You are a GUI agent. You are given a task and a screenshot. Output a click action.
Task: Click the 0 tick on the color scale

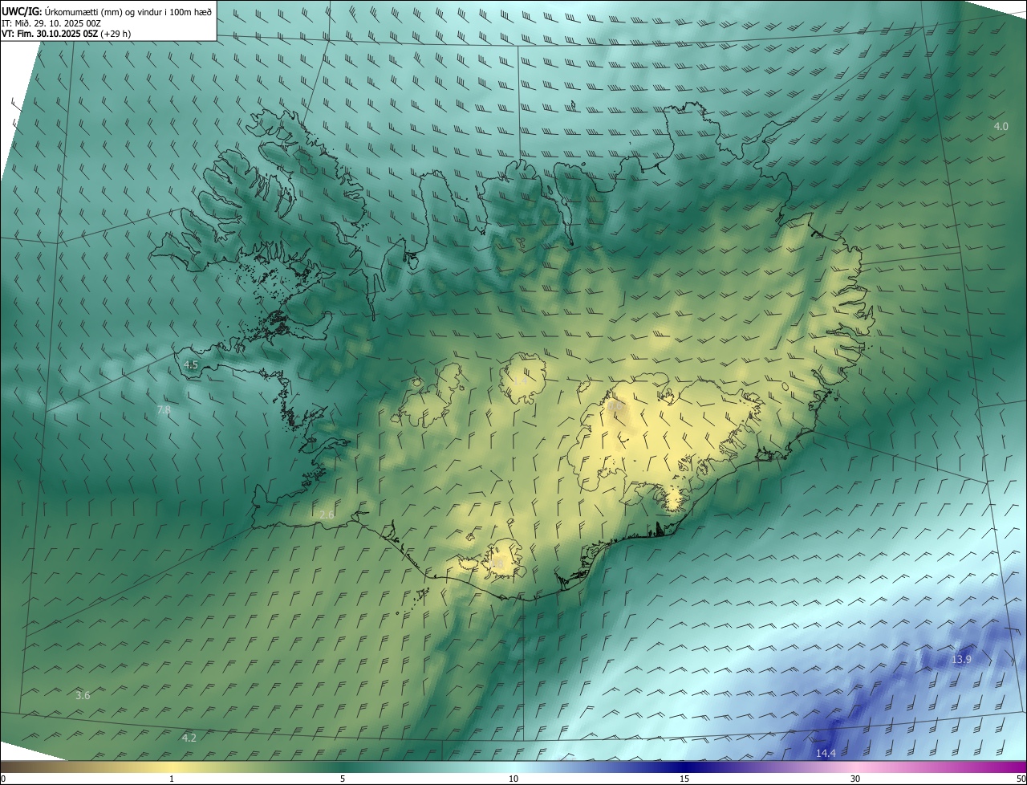(x=2, y=779)
